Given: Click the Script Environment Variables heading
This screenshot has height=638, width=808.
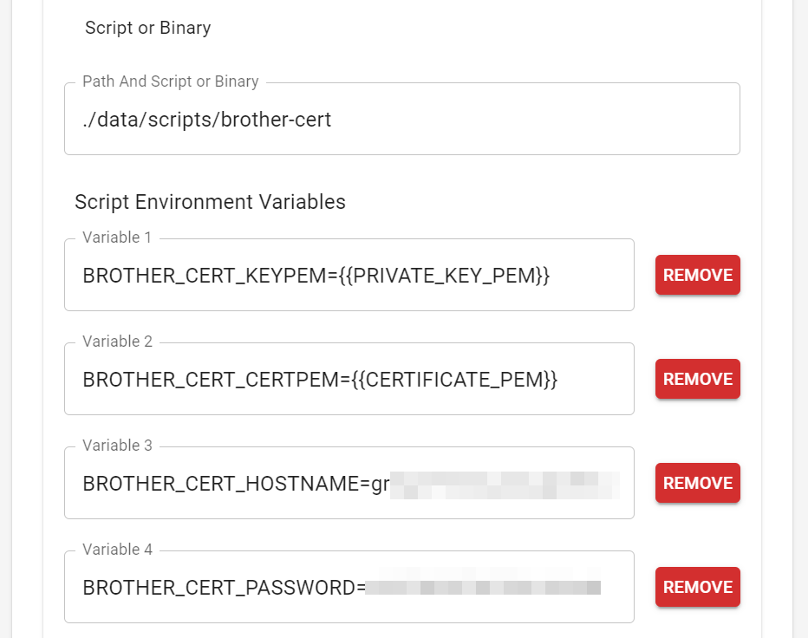Looking at the screenshot, I should click(210, 202).
